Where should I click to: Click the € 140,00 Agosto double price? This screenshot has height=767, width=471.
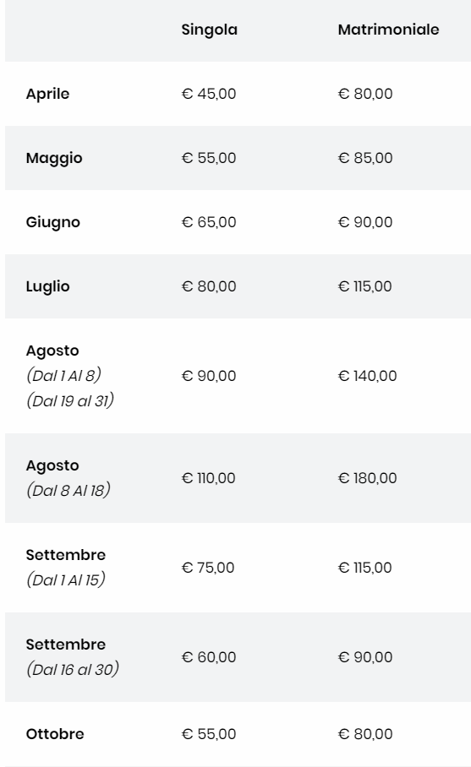click(x=368, y=376)
